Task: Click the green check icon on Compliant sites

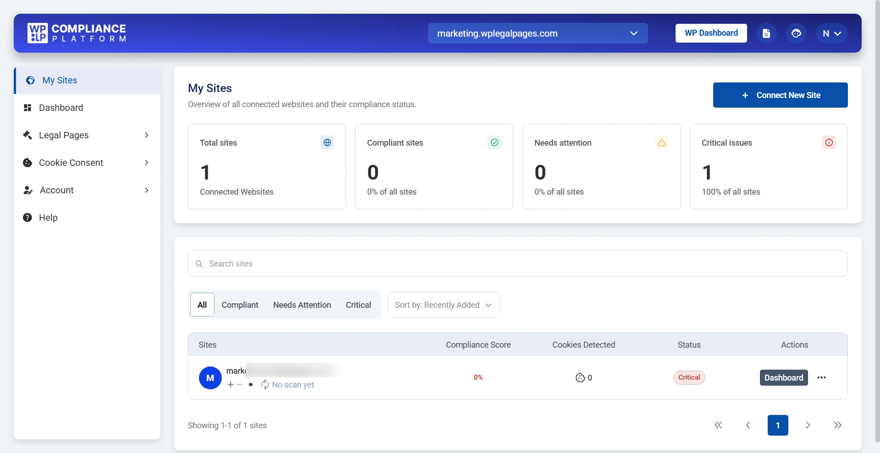Action: point(495,142)
